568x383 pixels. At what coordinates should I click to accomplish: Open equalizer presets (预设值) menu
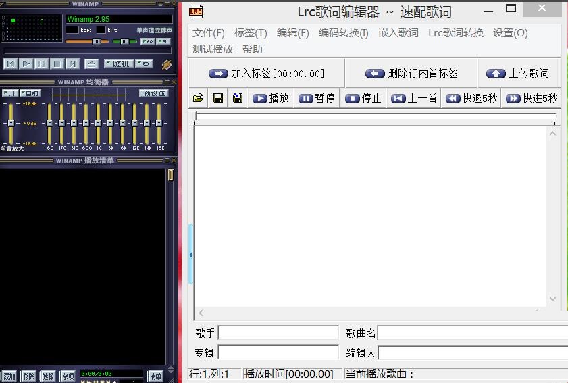(153, 93)
